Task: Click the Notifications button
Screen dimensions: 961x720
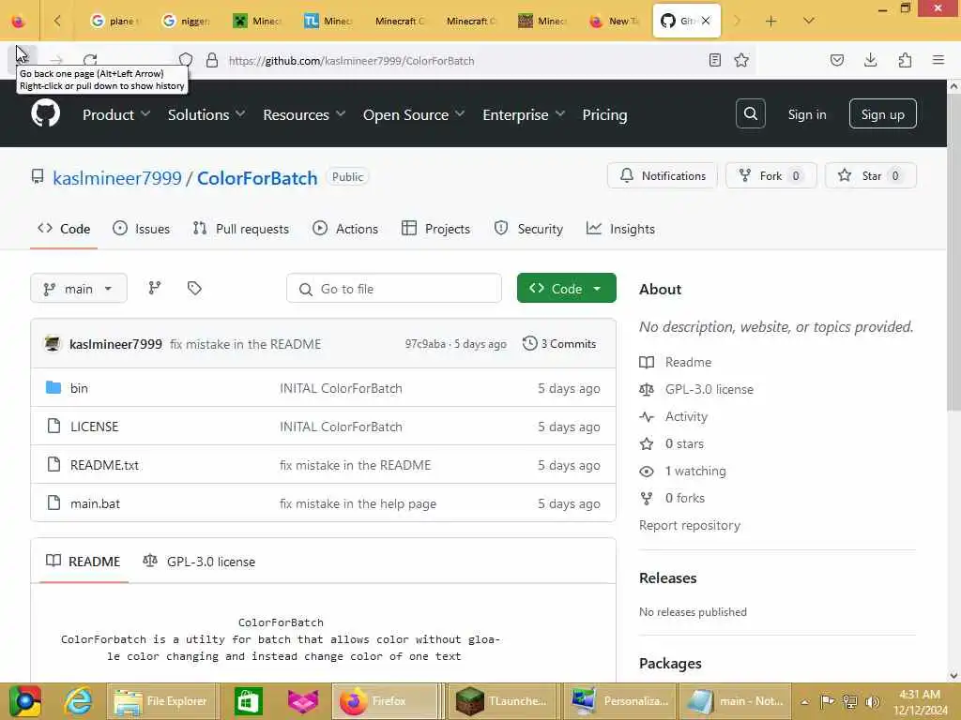Action: [662, 175]
